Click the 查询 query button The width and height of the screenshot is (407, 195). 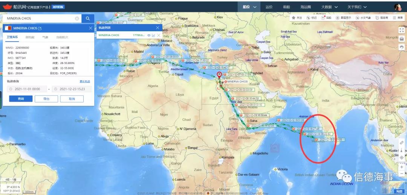[21, 99]
